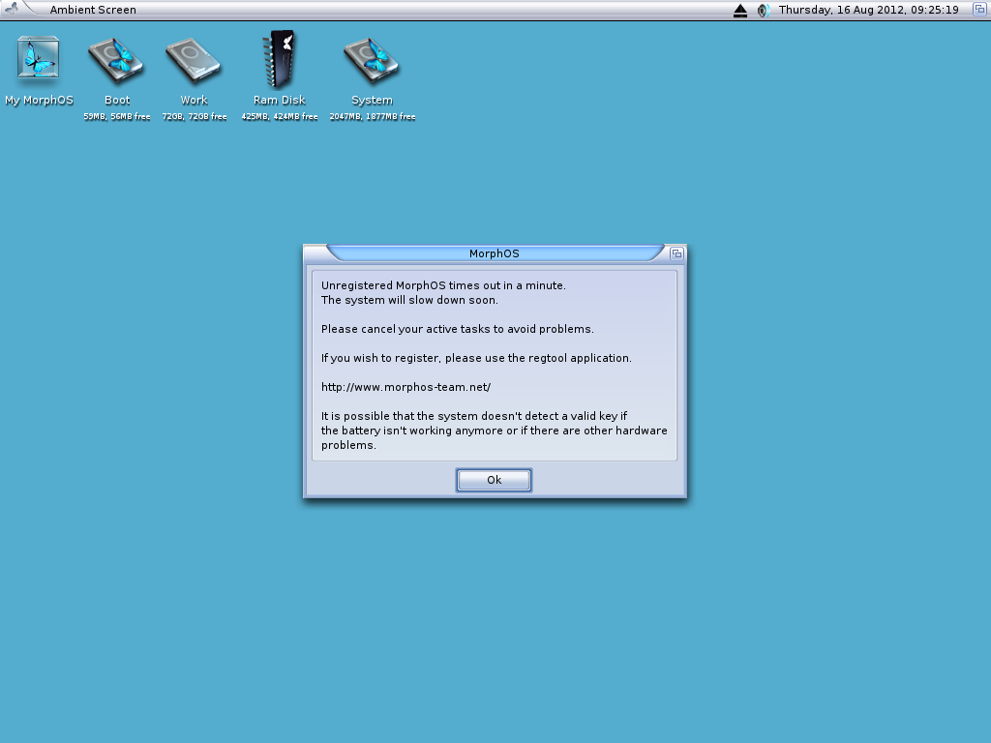Click the depth gadget on the MorphOS dialog

click(676, 253)
